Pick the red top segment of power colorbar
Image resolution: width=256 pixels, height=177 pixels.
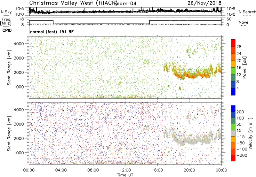coord(233,43)
